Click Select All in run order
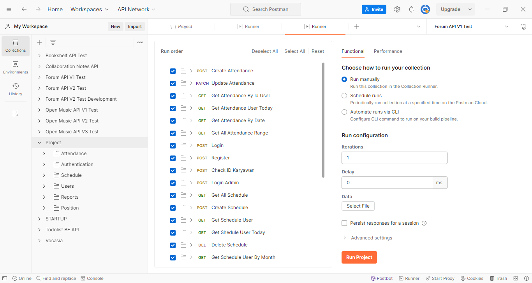Image resolution: width=532 pixels, height=283 pixels. (x=295, y=51)
